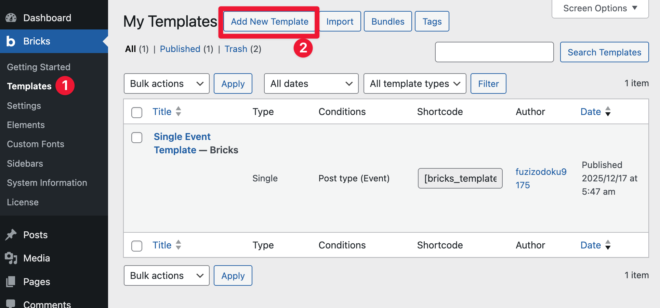Click the Media icon in sidebar
The width and height of the screenshot is (660, 308).
pos(11,258)
